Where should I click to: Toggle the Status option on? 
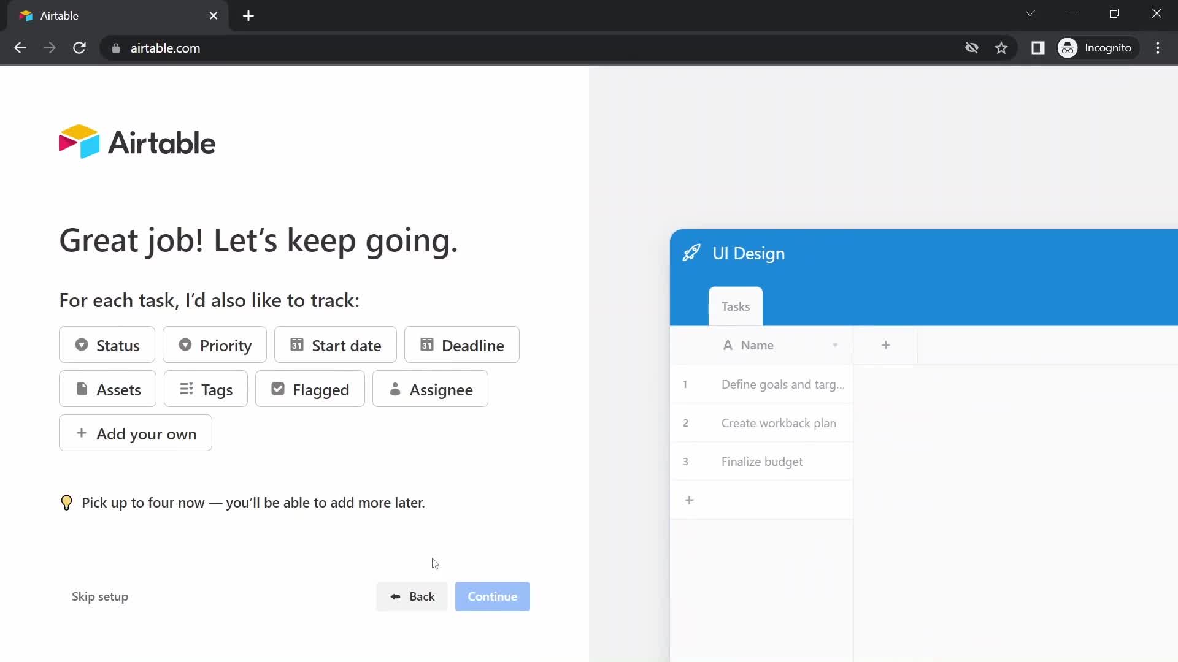pyautogui.click(x=106, y=346)
